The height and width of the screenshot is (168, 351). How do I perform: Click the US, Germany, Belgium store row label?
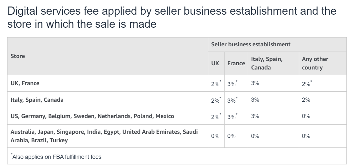tap(92, 116)
